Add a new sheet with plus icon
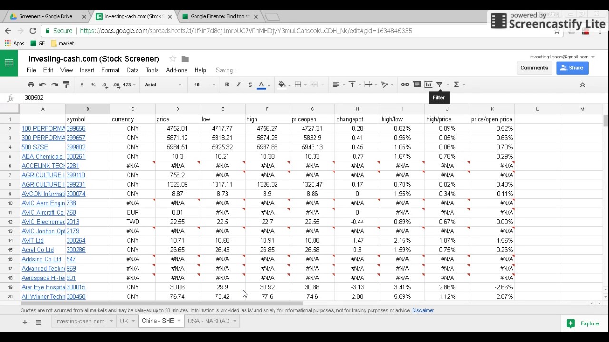Viewport: 609px width, 342px height. coord(25,322)
